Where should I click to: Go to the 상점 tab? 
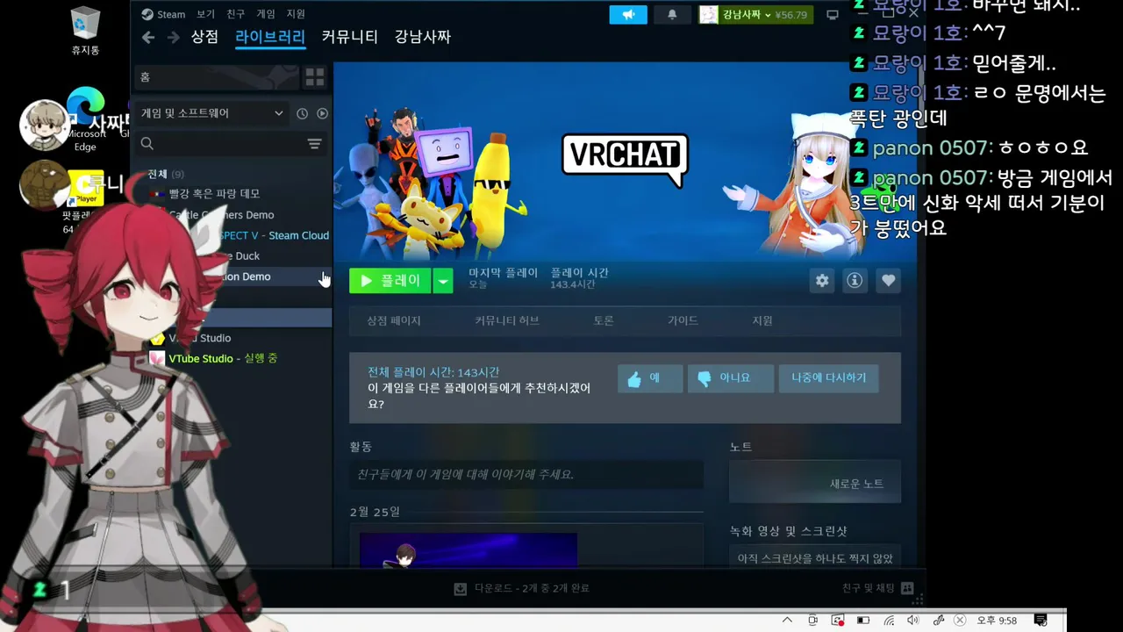[x=204, y=37]
